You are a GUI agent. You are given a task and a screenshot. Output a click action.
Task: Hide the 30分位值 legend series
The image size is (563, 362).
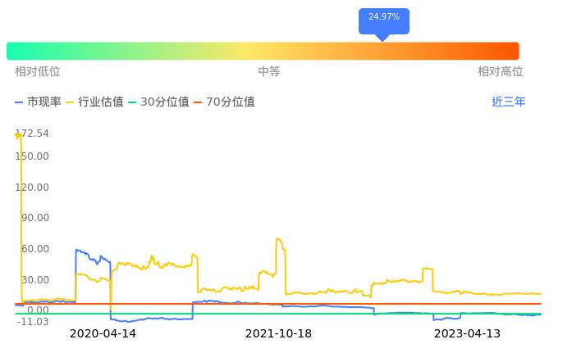(158, 102)
